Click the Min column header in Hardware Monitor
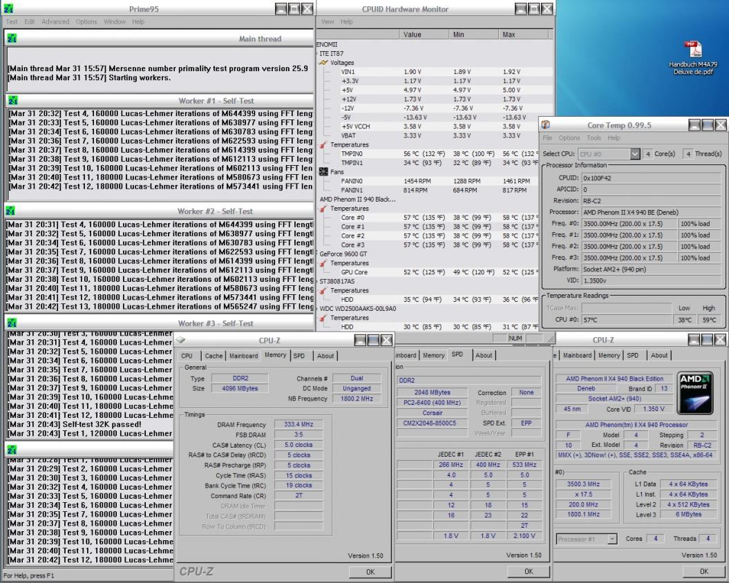 point(474,35)
